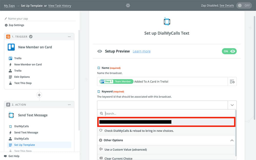Click the DialMyCalls phone icon at top
The image size is (256, 160).
(x=167, y=22)
